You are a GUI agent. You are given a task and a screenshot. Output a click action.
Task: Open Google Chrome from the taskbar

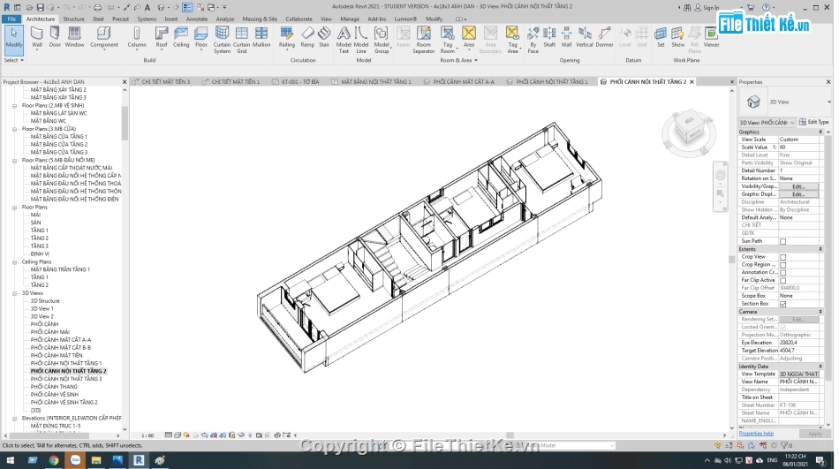[54, 460]
